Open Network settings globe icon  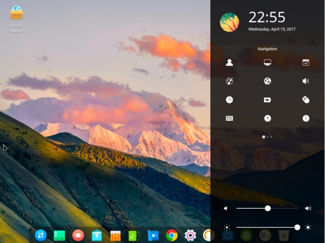point(267,81)
